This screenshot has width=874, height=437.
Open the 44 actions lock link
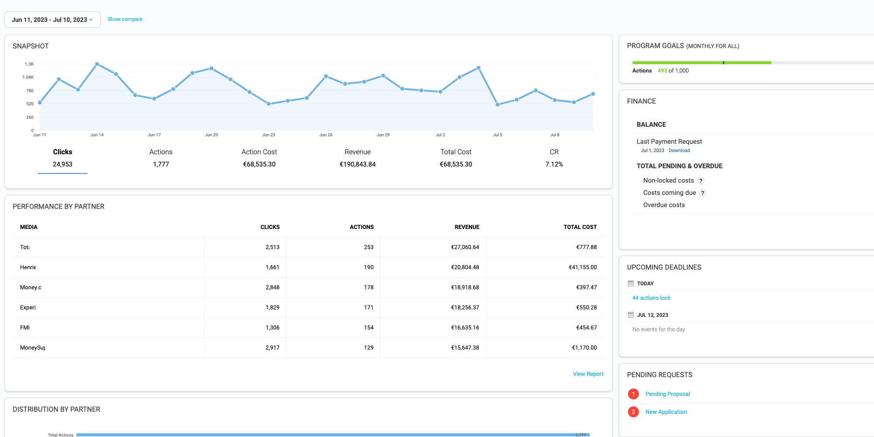click(x=651, y=298)
